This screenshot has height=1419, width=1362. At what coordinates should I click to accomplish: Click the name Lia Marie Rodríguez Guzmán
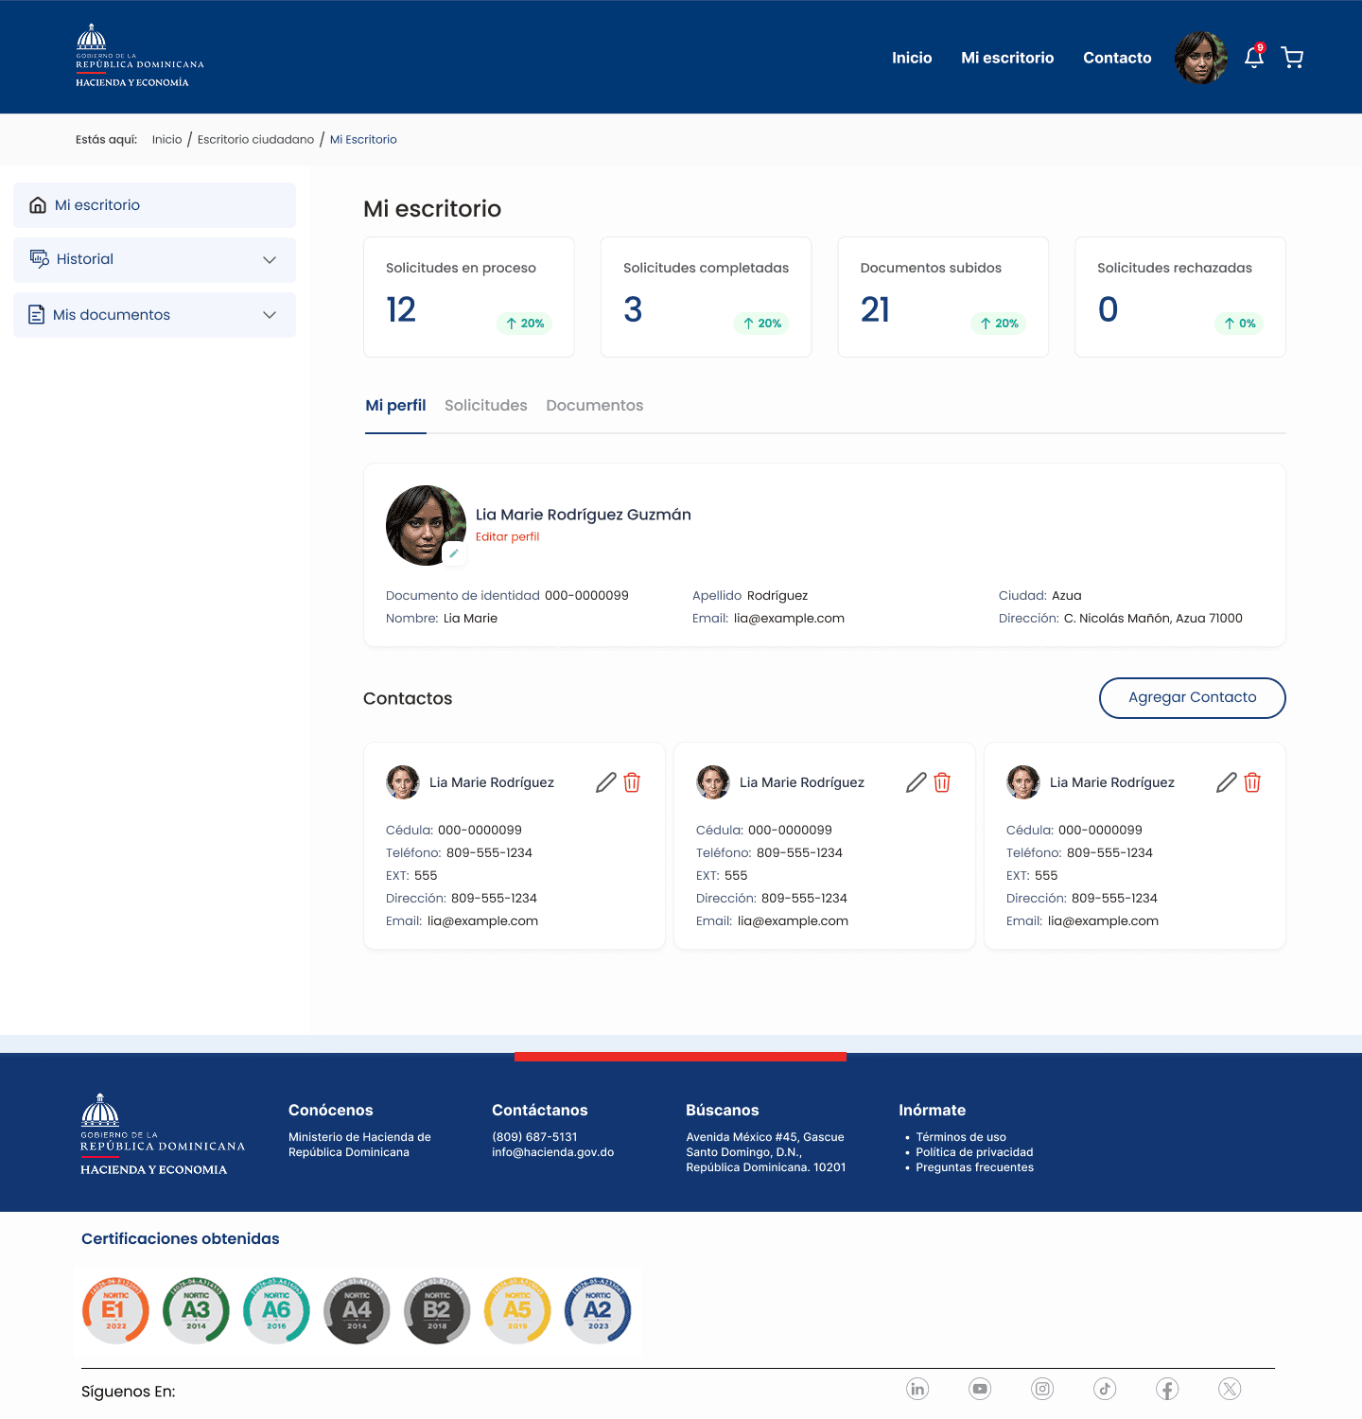583,515
